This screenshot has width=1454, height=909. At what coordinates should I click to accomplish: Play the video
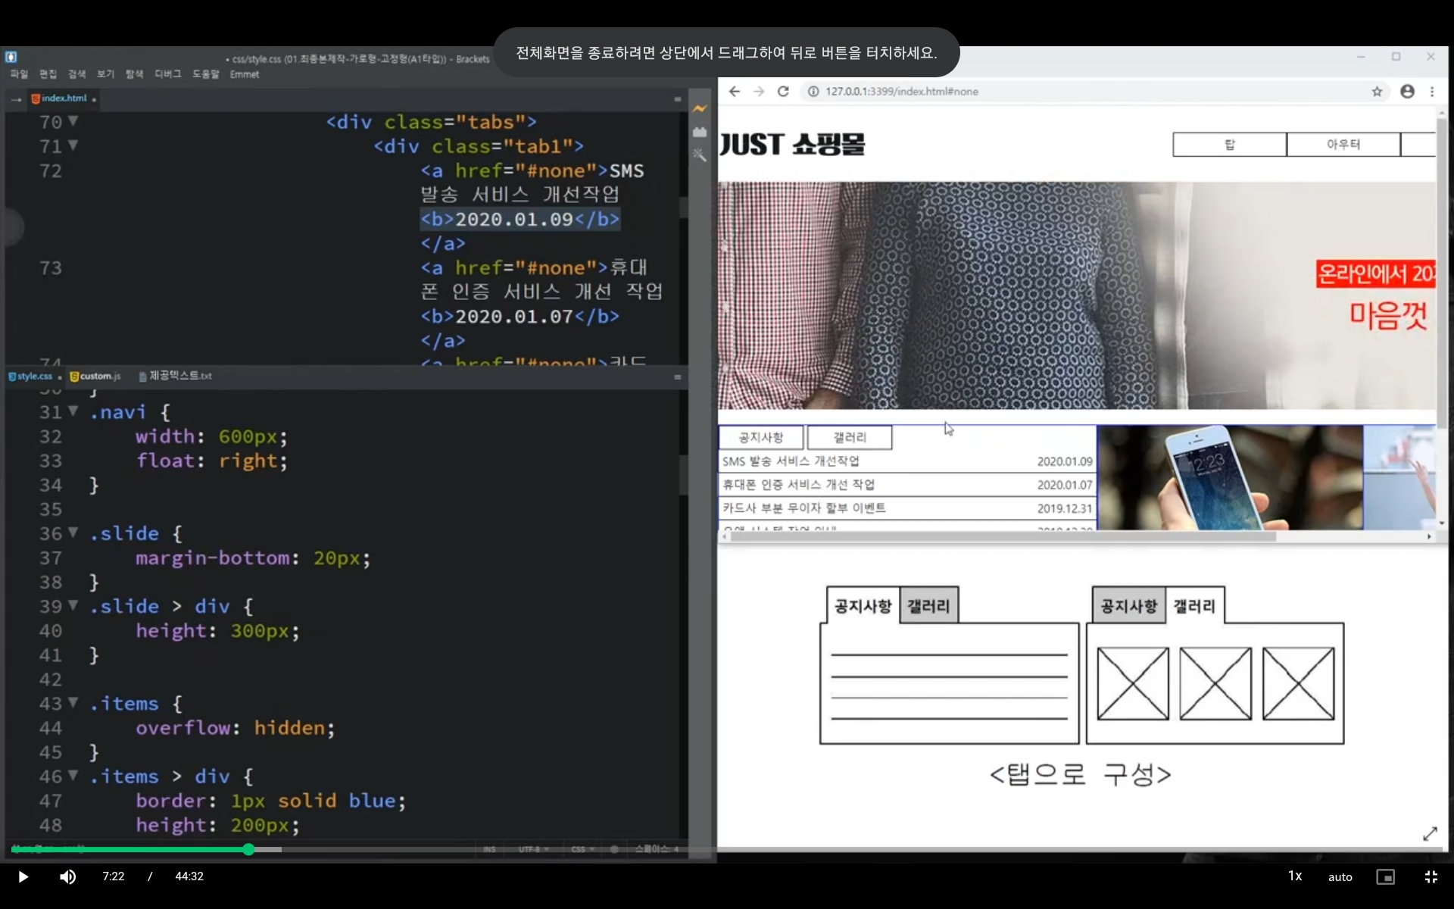click(23, 876)
